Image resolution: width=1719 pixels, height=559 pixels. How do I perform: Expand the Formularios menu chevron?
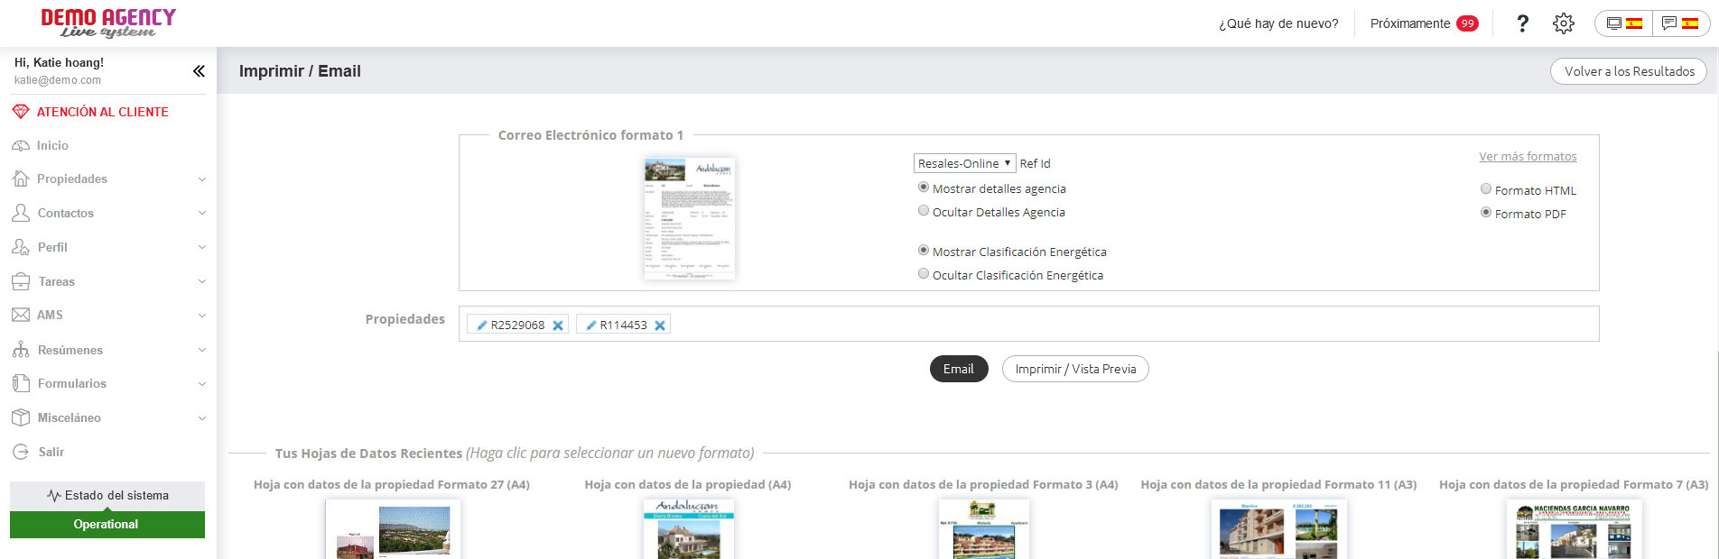202,384
